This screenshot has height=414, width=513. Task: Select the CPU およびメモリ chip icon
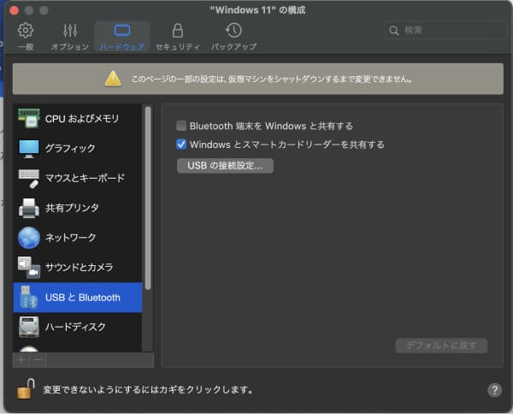[29, 118]
